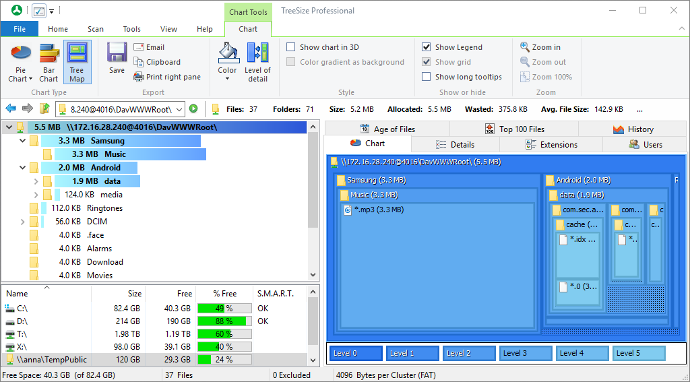Click the green refresh scan icon

[193, 108]
